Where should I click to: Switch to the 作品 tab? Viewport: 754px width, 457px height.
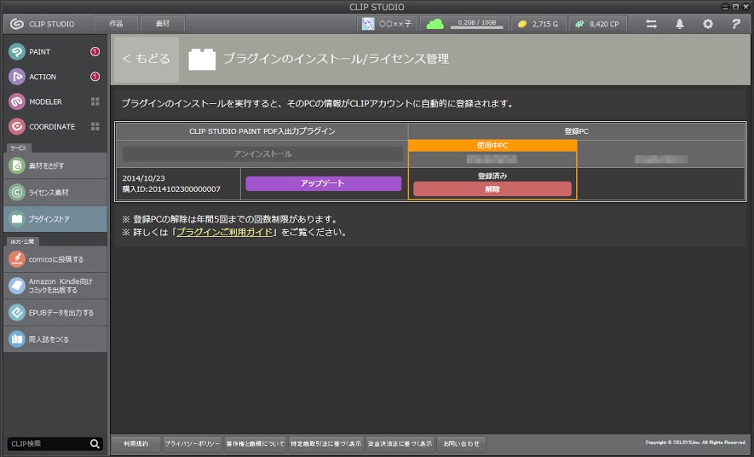coord(116,24)
